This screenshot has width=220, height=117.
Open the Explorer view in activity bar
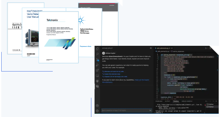tap(97, 49)
